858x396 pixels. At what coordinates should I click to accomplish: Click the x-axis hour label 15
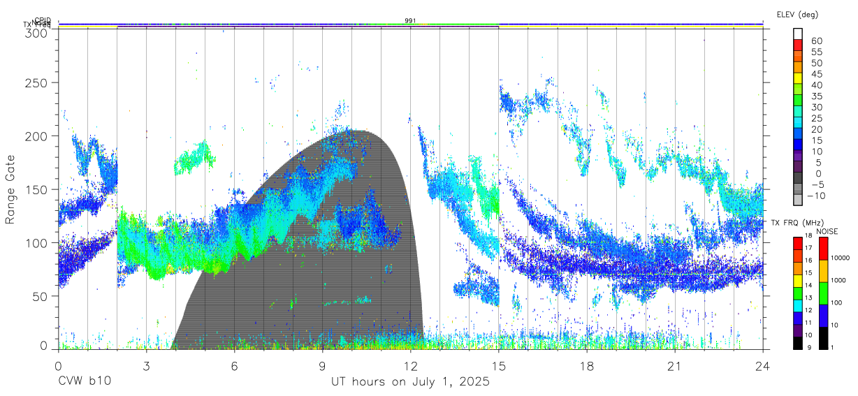tap(498, 365)
